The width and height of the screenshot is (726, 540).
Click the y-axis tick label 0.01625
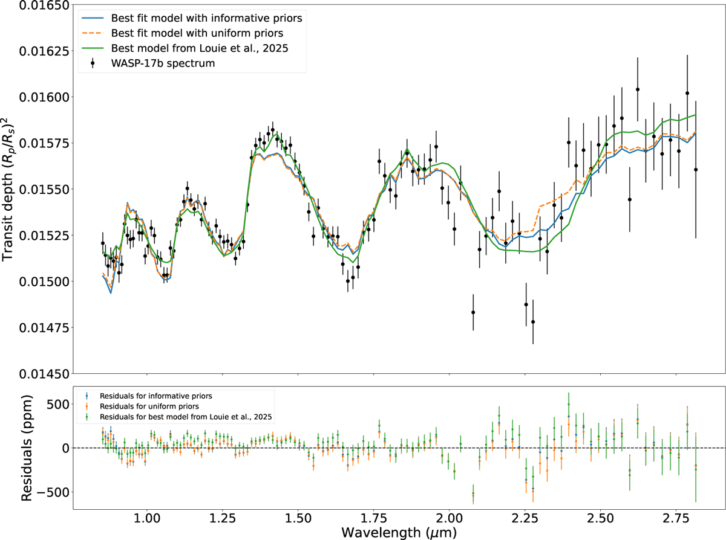(x=44, y=51)
